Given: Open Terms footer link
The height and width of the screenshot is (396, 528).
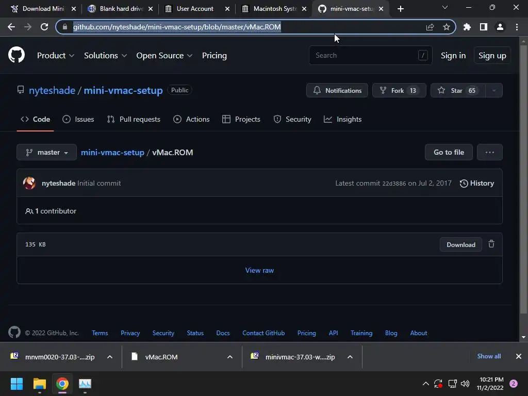Looking at the screenshot, I should (100, 333).
